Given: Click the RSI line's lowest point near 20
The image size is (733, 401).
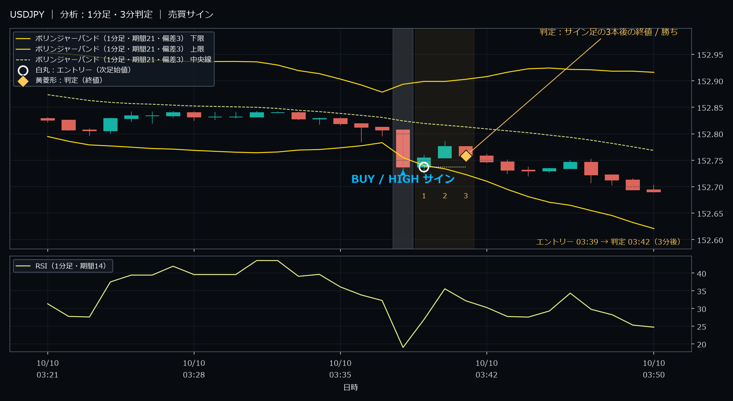Looking at the screenshot, I should [x=403, y=347].
